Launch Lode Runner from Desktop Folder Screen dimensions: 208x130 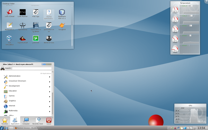coord(23,13)
